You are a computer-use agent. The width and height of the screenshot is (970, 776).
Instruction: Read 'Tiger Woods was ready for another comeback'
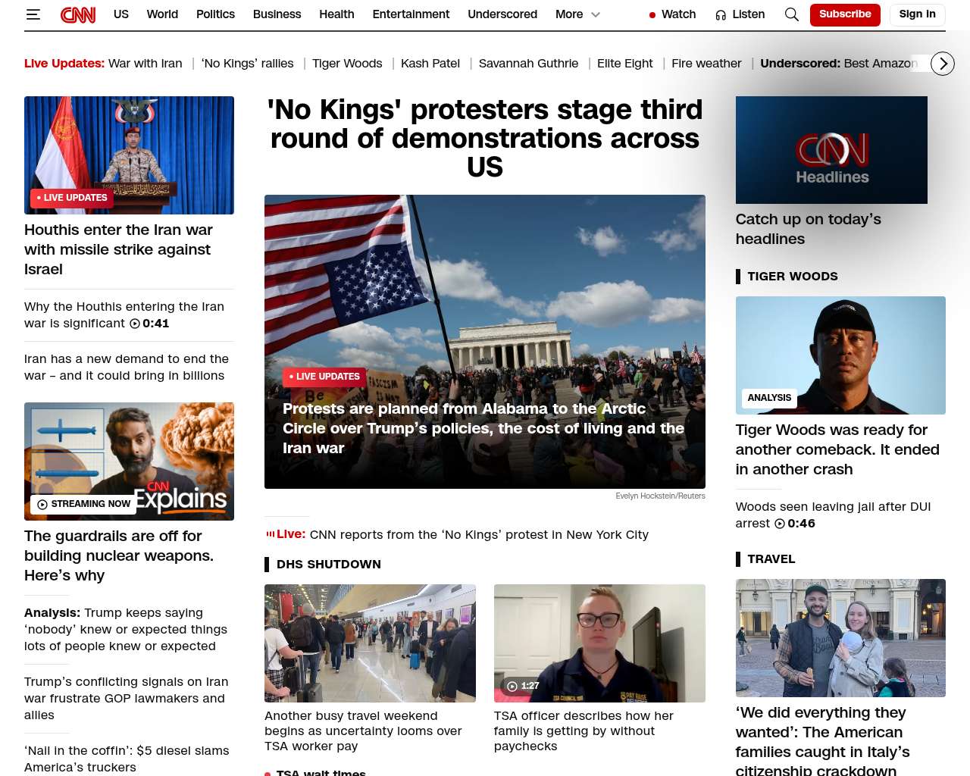[x=837, y=449]
